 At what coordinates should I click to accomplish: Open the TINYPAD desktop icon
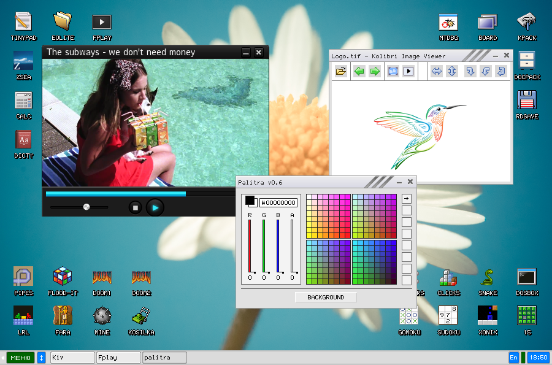pyautogui.click(x=23, y=22)
